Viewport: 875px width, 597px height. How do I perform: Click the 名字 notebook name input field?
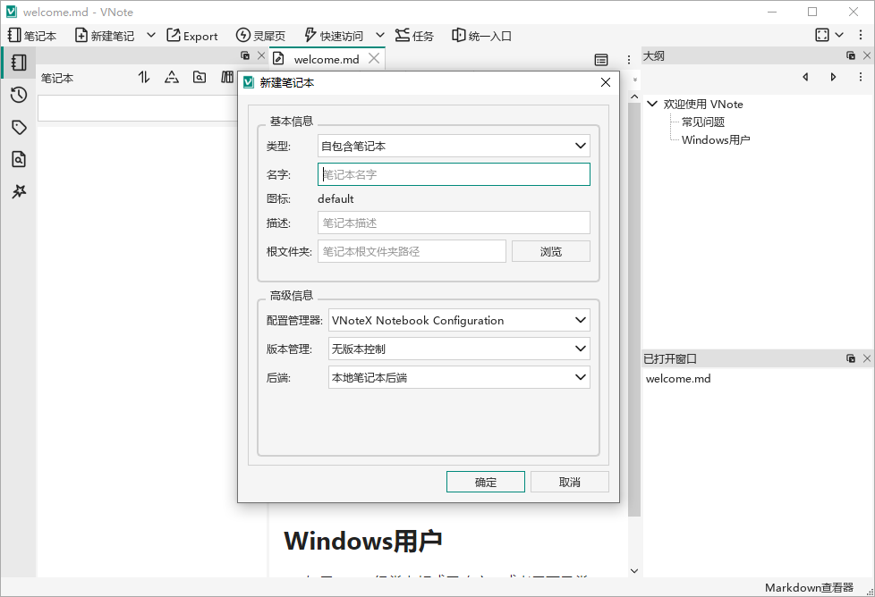[454, 173]
